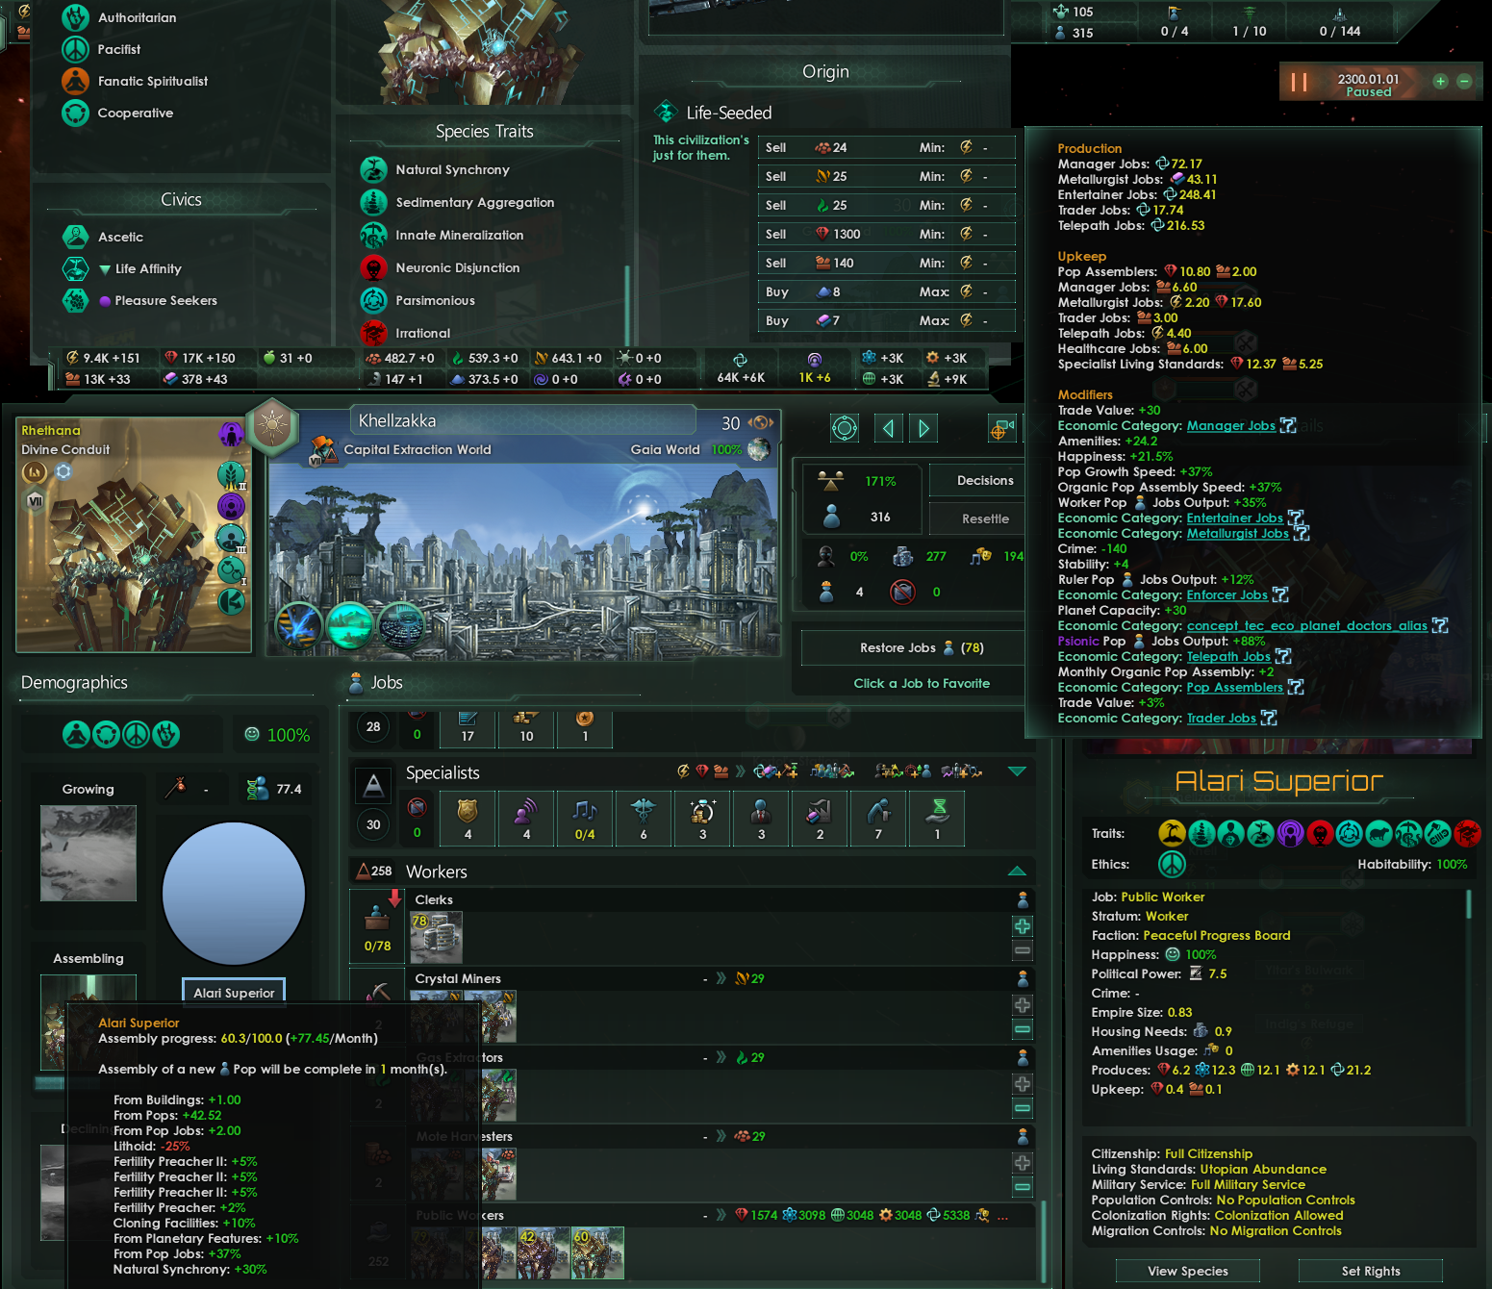Click the planet name Khellzakka field
The image size is (1492, 1289).
click(x=521, y=420)
